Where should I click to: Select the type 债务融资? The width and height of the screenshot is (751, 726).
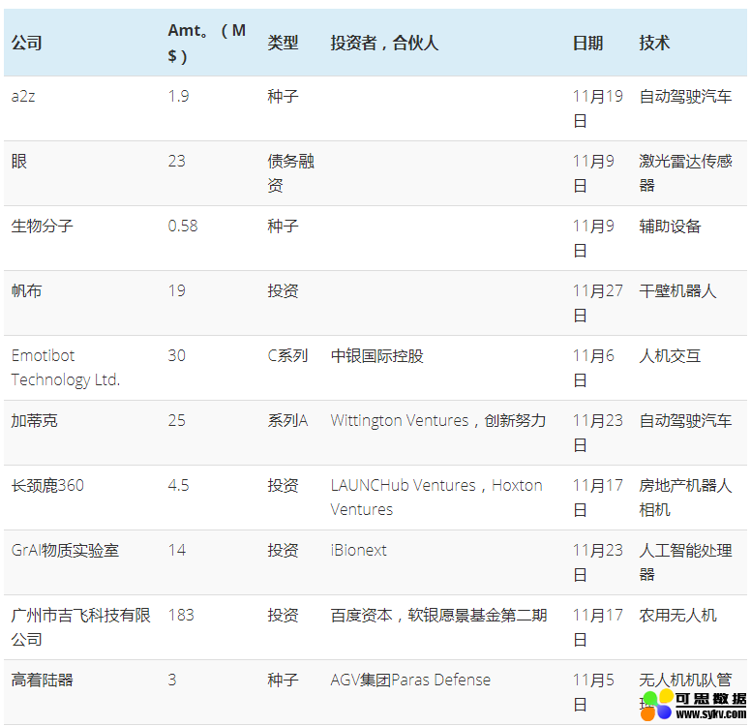point(290,173)
